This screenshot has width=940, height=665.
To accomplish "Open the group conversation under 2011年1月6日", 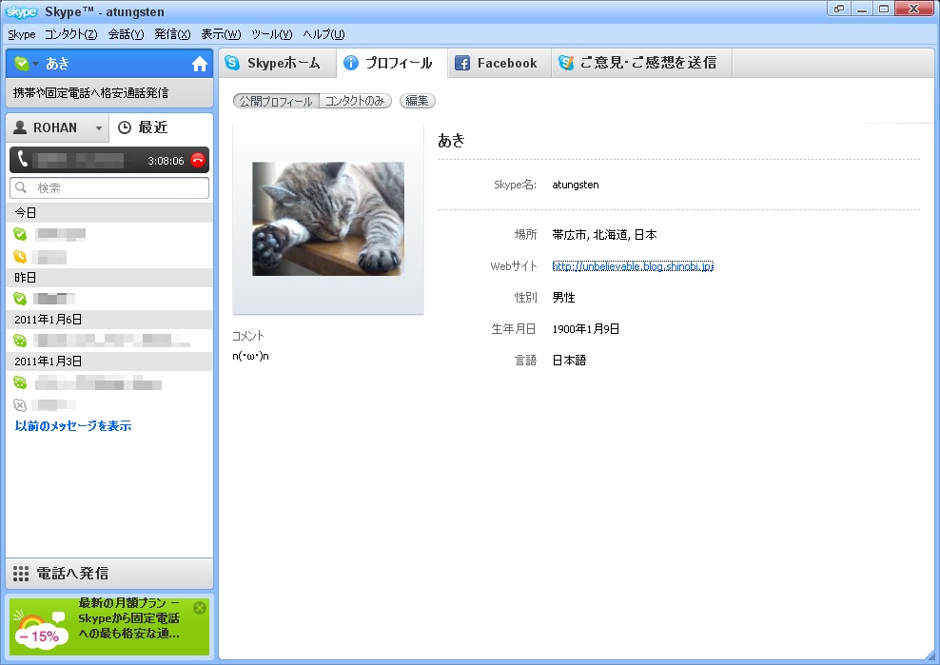I will coord(109,341).
